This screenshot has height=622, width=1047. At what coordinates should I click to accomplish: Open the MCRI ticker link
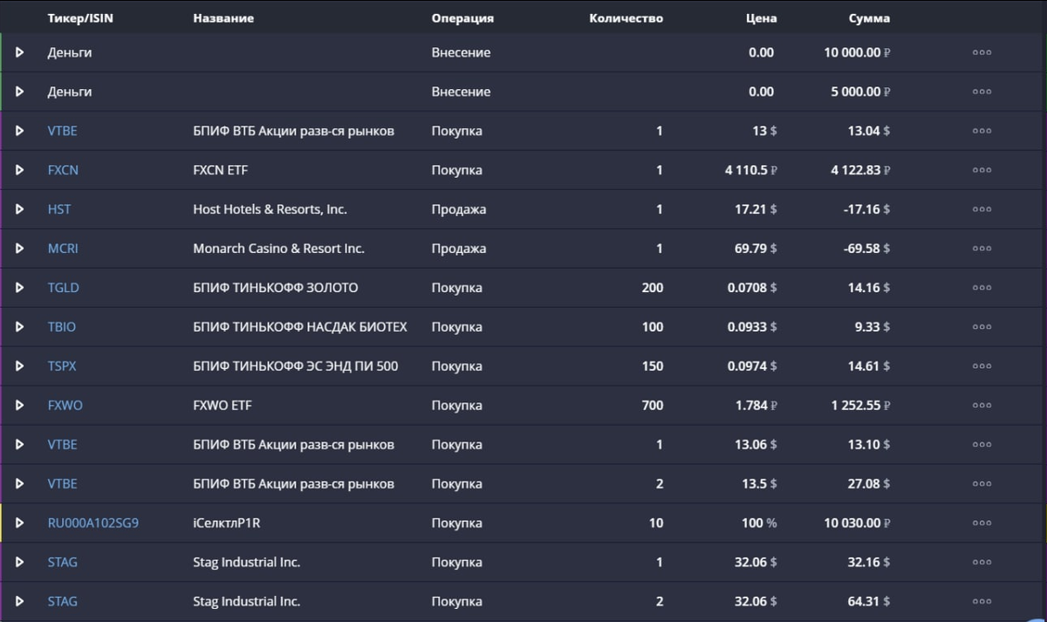click(x=63, y=249)
